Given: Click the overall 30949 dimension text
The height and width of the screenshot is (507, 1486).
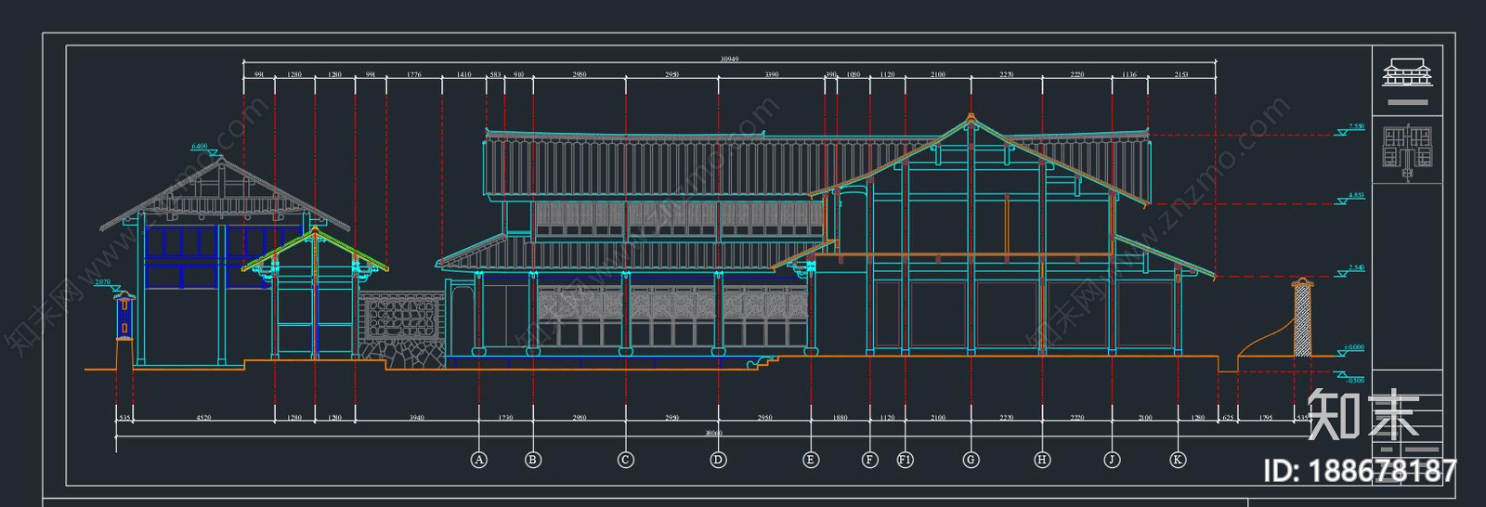Looking at the screenshot, I should (x=730, y=59).
